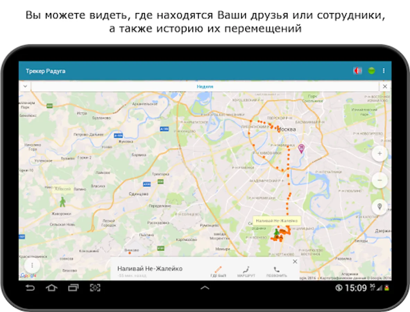This screenshot has height=312, width=410.
Task: Select contact name 'Наливай Не-Жалейко' in panel
Action: click(150, 269)
